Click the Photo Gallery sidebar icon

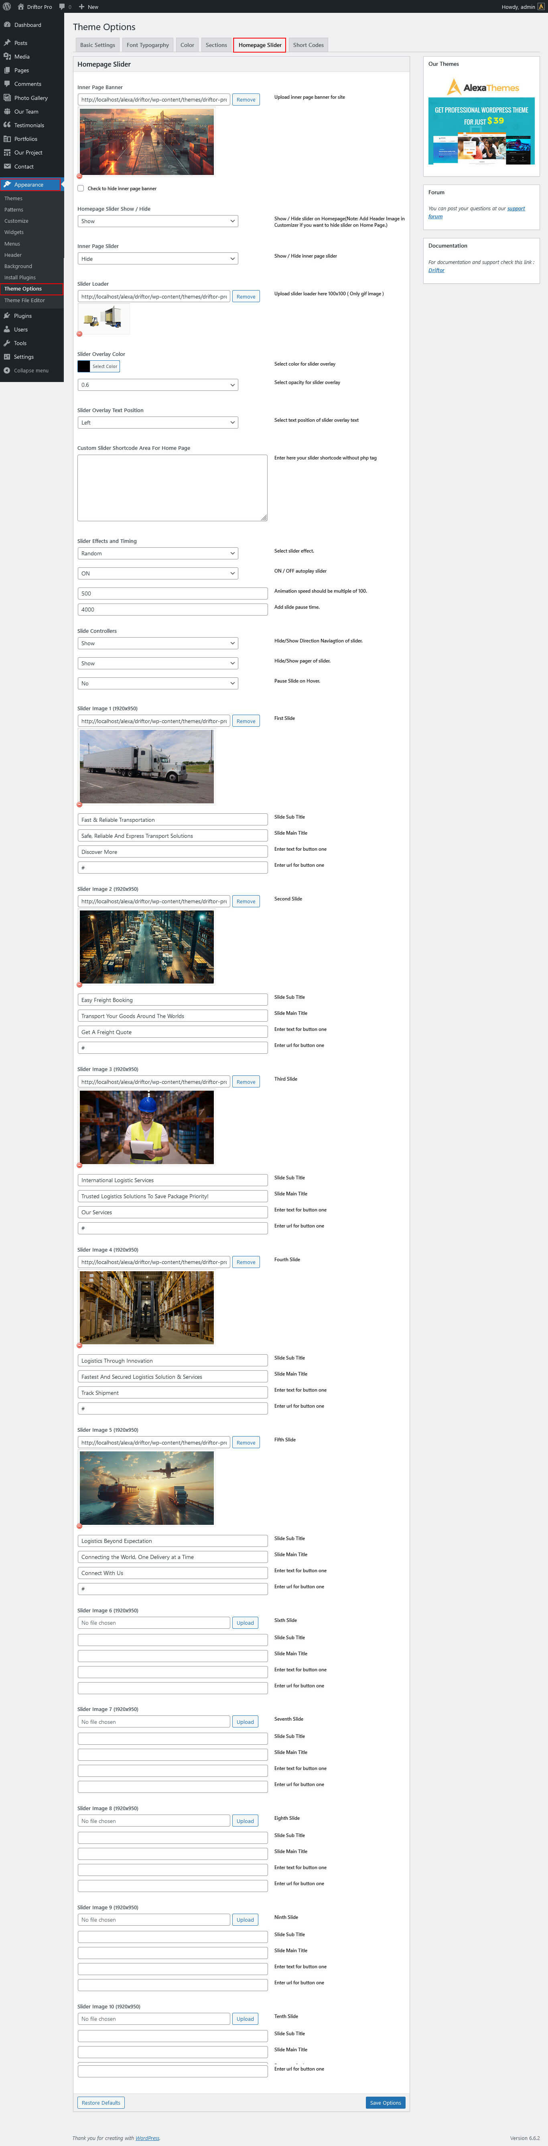(8, 98)
